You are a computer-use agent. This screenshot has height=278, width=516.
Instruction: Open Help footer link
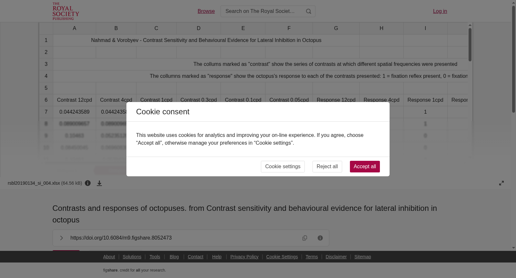217,257
